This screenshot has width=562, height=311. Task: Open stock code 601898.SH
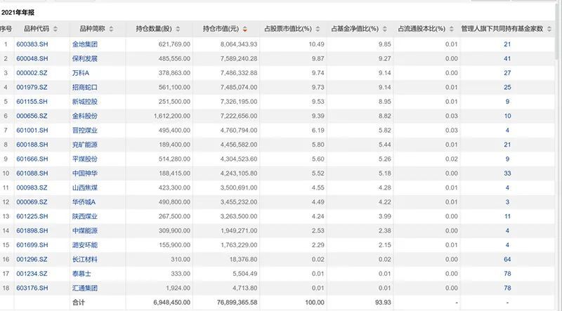[32, 230]
